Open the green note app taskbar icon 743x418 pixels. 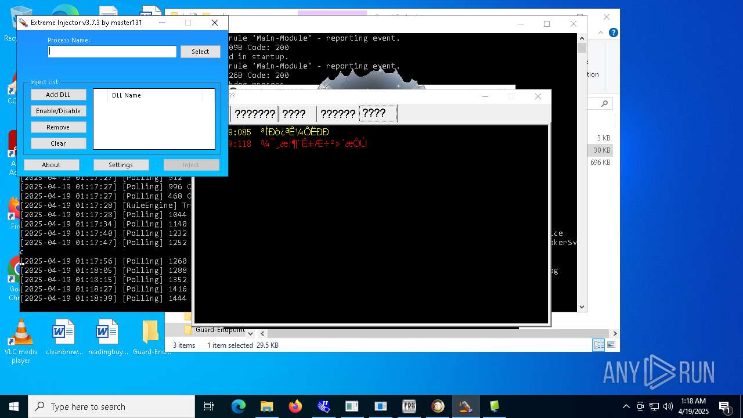pos(495,406)
